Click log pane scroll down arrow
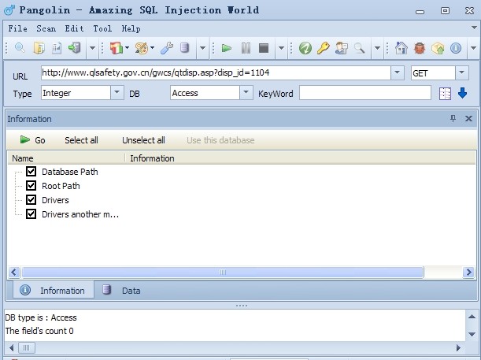The image size is (481, 360). (472, 334)
